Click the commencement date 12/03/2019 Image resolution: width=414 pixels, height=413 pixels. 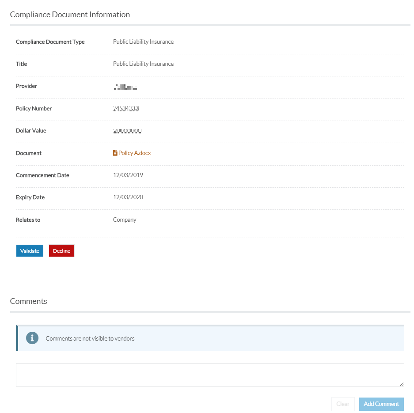pos(128,175)
